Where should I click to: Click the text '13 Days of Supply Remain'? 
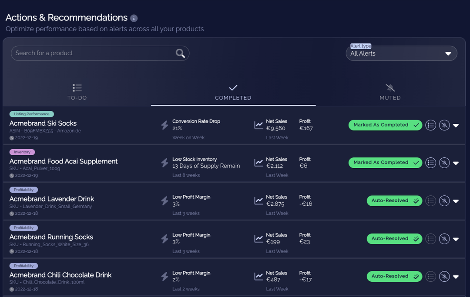tap(206, 166)
